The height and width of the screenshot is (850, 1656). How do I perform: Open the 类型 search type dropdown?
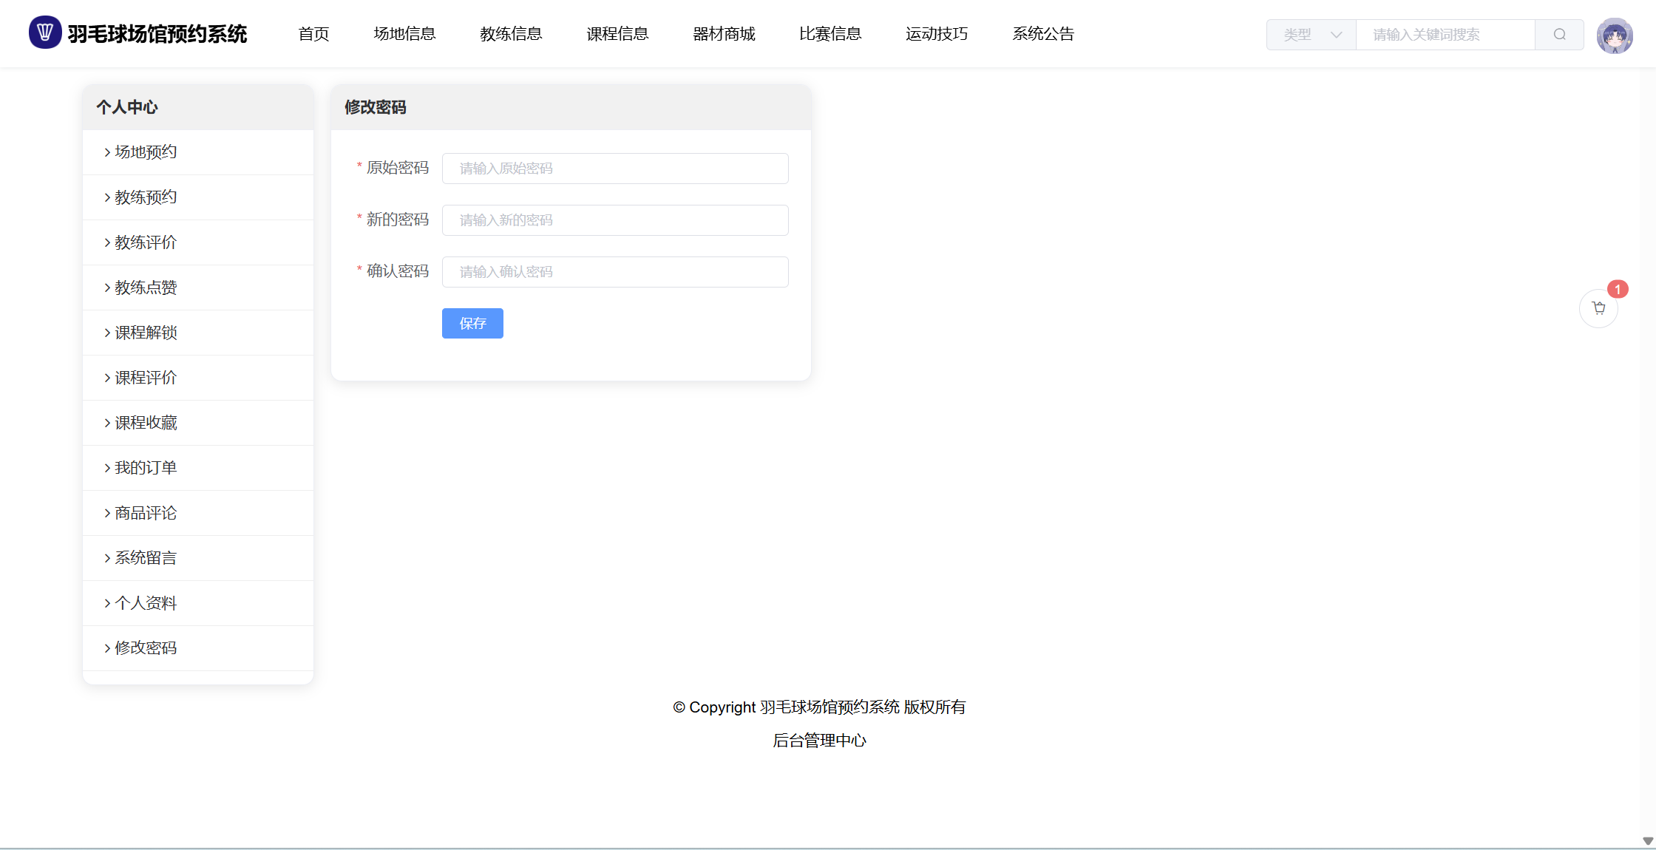pyautogui.click(x=1311, y=35)
